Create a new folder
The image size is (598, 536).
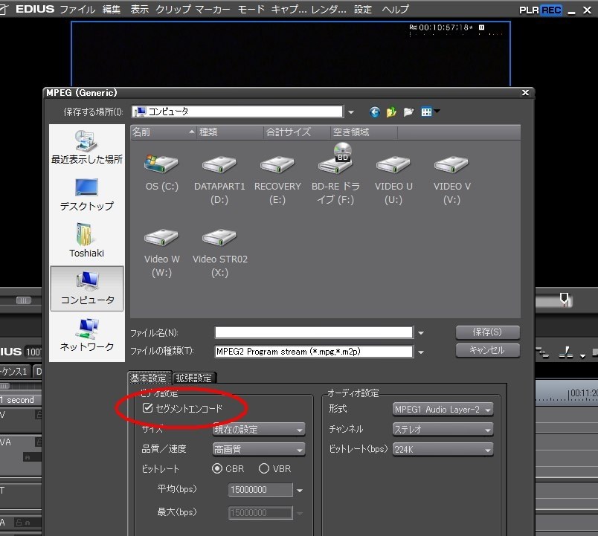408,112
